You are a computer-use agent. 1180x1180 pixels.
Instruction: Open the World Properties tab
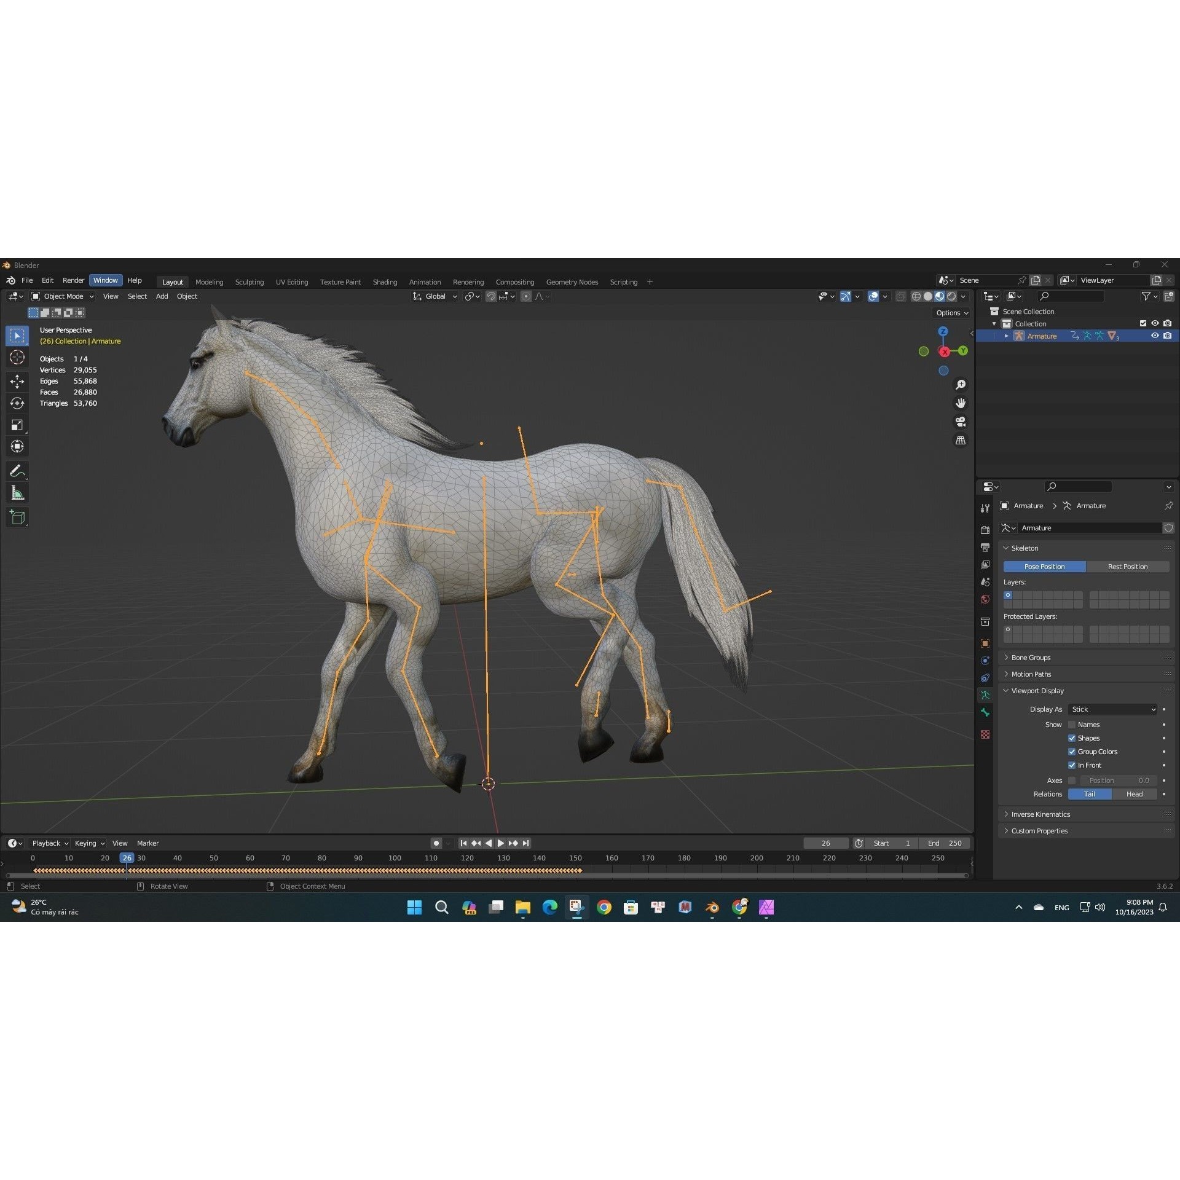pos(985,599)
